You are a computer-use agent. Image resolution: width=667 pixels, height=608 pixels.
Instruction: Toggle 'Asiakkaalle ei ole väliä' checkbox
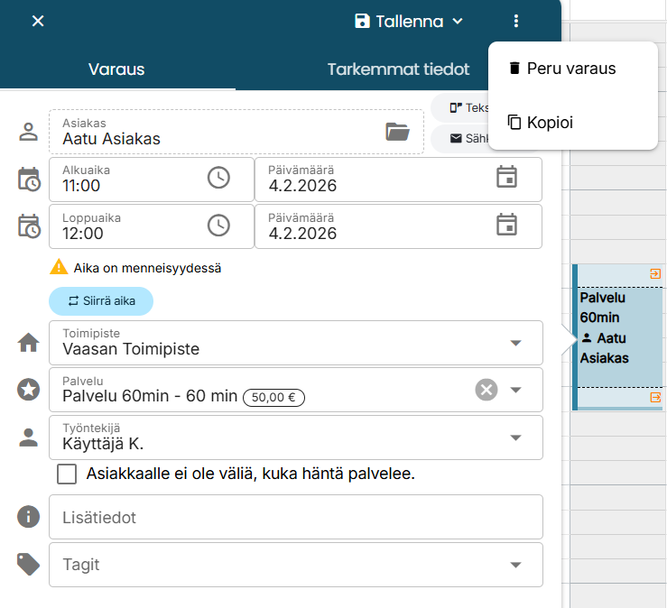[x=67, y=474]
